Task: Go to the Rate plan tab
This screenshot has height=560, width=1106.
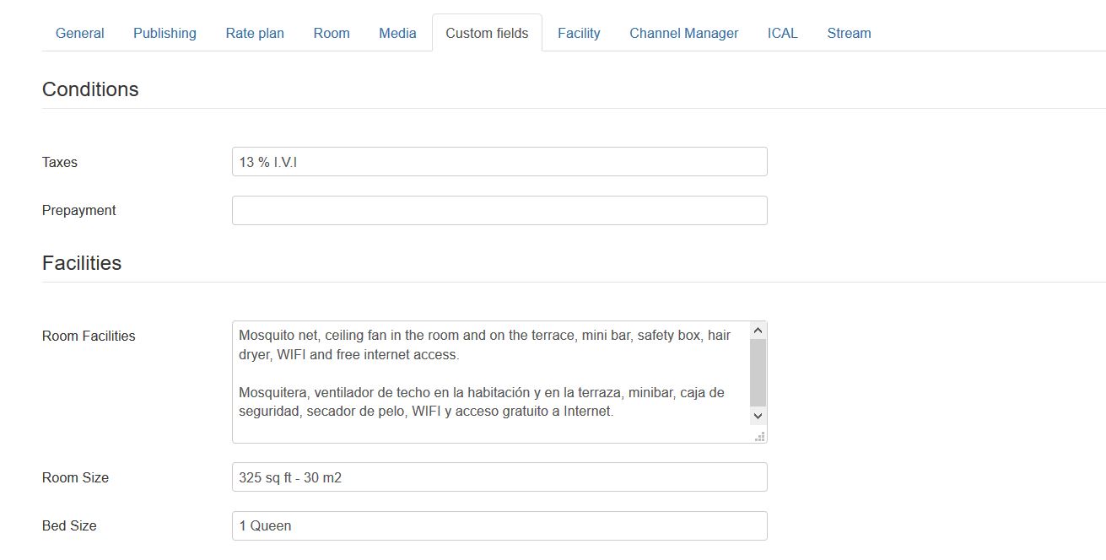Action: click(x=255, y=33)
